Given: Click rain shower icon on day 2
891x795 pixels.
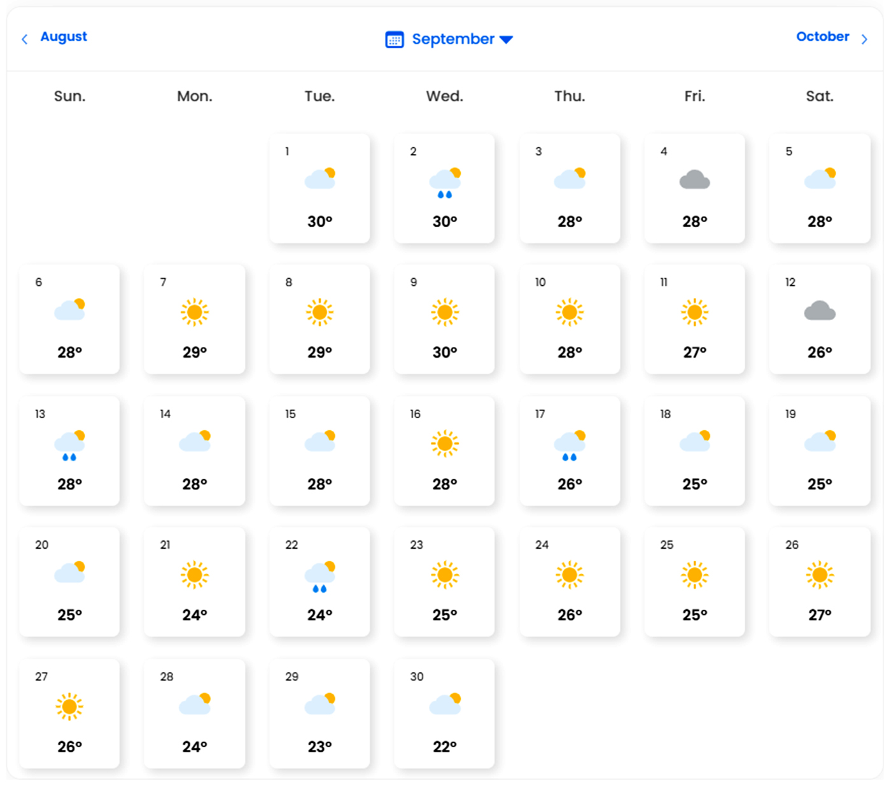Looking at the screenshot, I should (445, 183).
